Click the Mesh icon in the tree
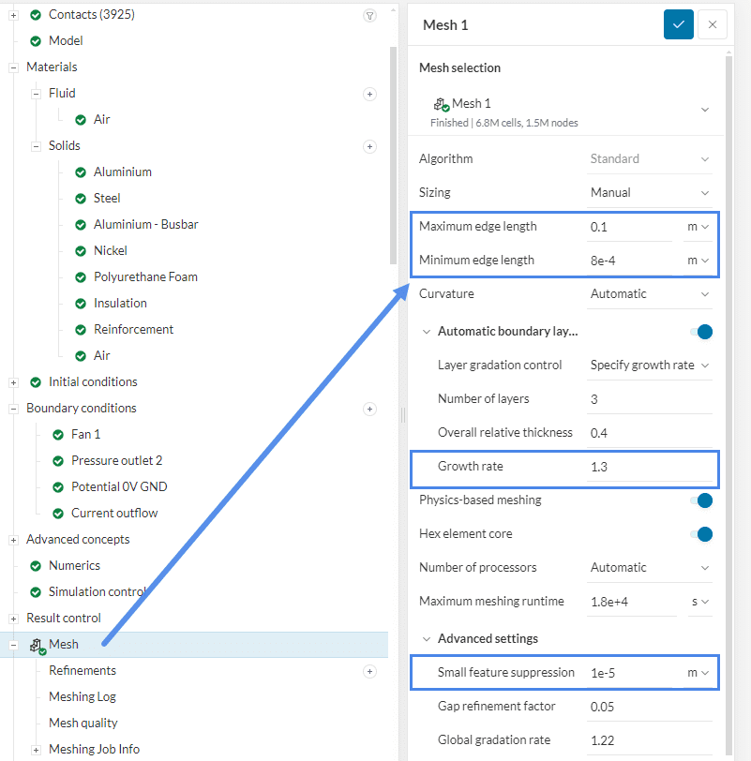The image size is (751, 761). point(37,645)
